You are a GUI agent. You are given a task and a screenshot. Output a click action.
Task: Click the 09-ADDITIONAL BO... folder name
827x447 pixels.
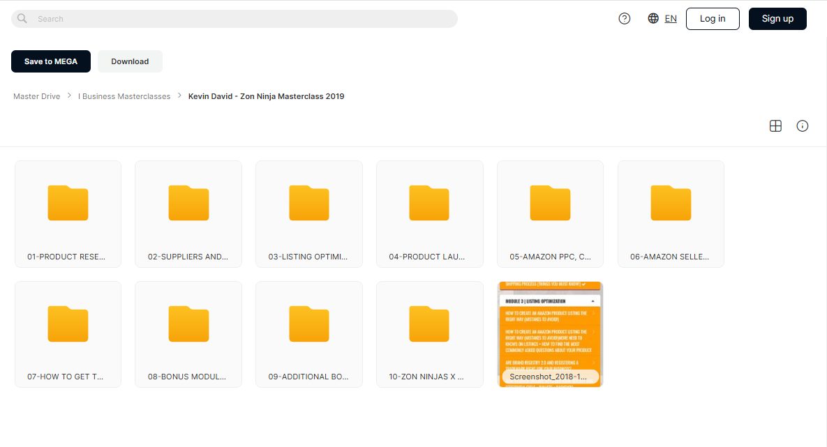pos(308,377)
